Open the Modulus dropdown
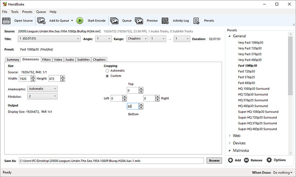The image size is (296, 177). coord(42,96)
